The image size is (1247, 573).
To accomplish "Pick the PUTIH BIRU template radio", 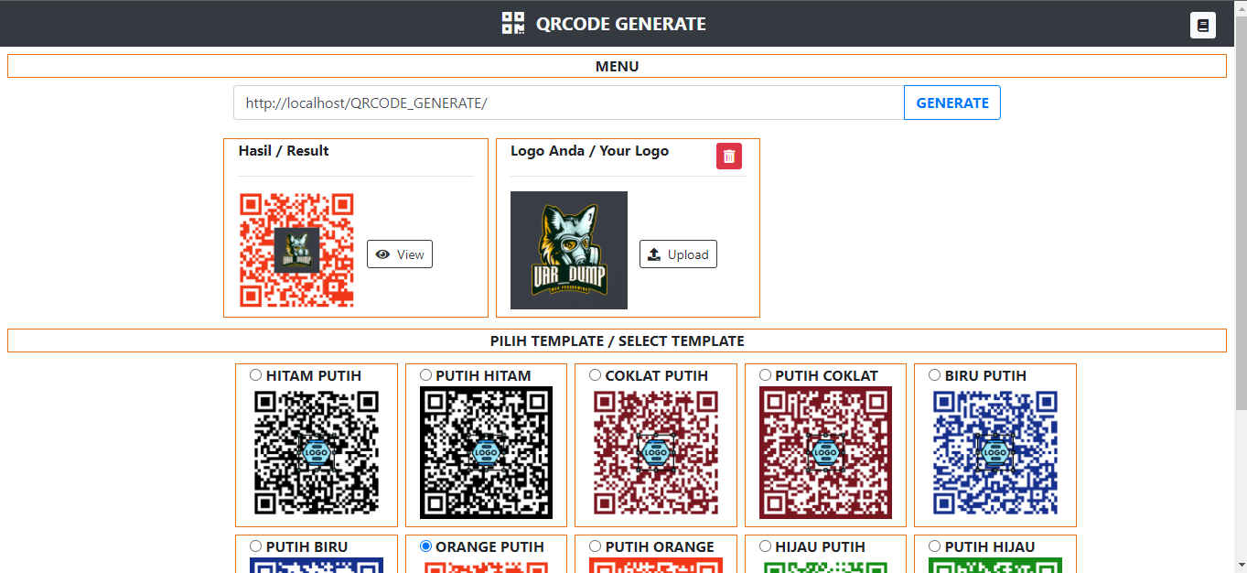I will tap(256, 546).
